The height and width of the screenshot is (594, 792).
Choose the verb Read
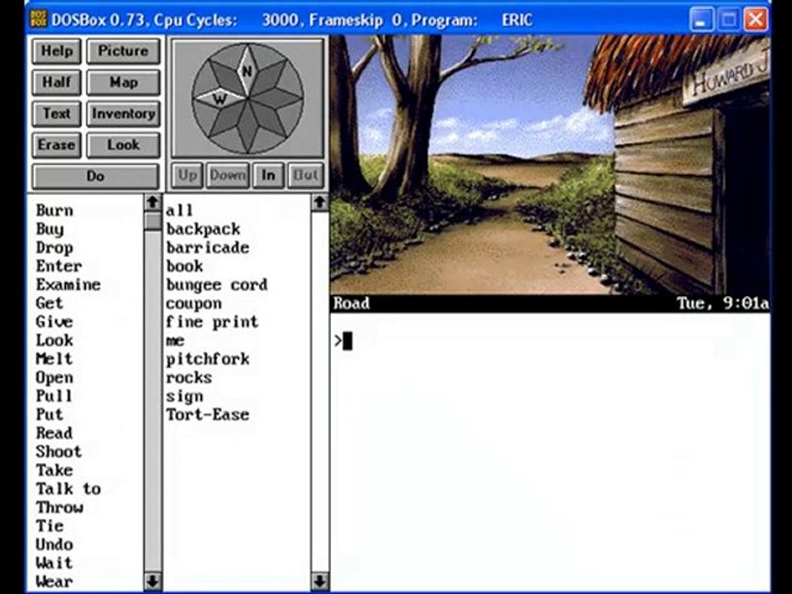[x=54, y=433]
